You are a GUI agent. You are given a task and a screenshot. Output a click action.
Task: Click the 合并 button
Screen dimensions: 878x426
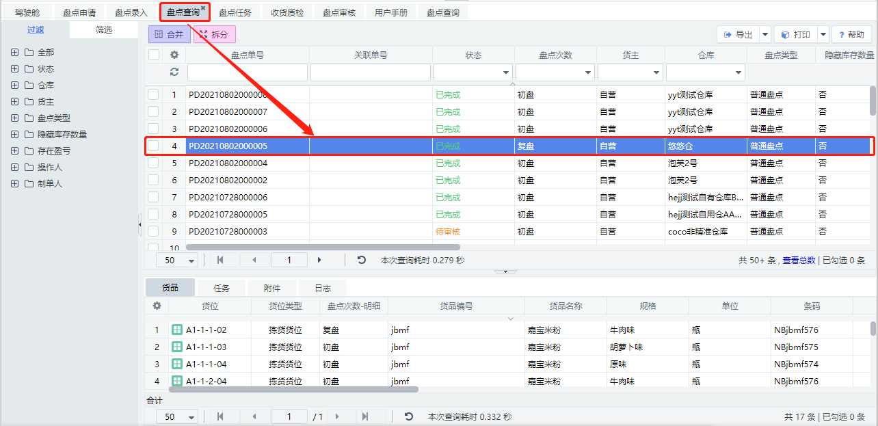pyautogui.click(x=170, y=34)
